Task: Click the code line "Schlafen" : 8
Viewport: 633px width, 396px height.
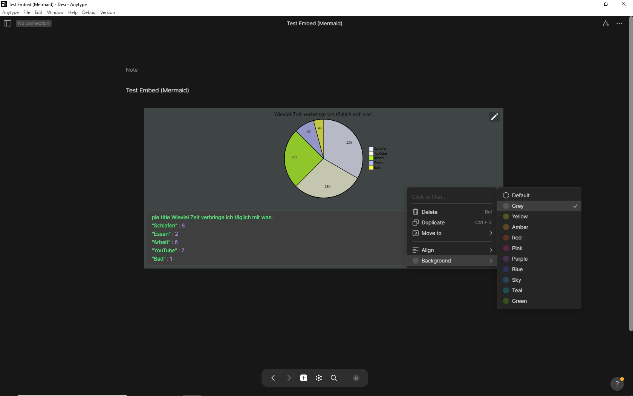Action: 168,226
